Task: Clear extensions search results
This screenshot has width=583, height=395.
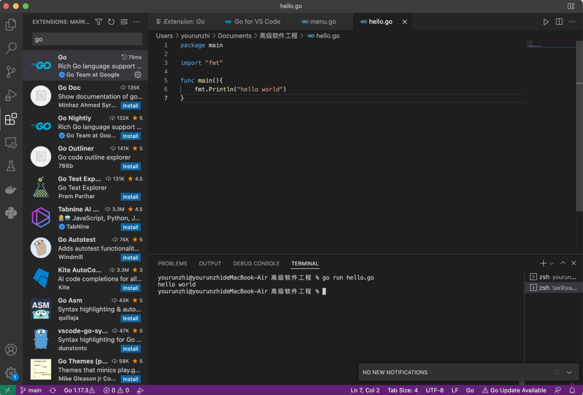Action: coord(124,22)
